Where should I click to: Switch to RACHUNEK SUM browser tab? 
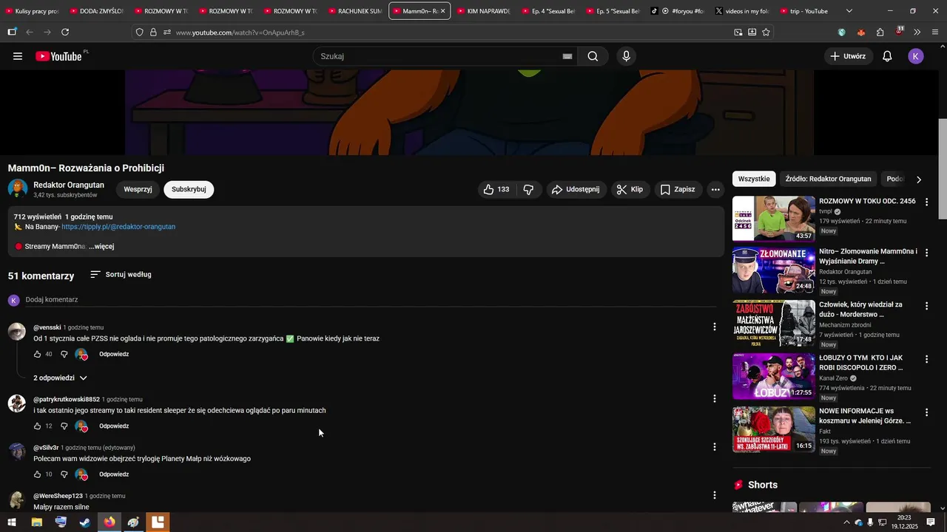(x=355, y=11)
